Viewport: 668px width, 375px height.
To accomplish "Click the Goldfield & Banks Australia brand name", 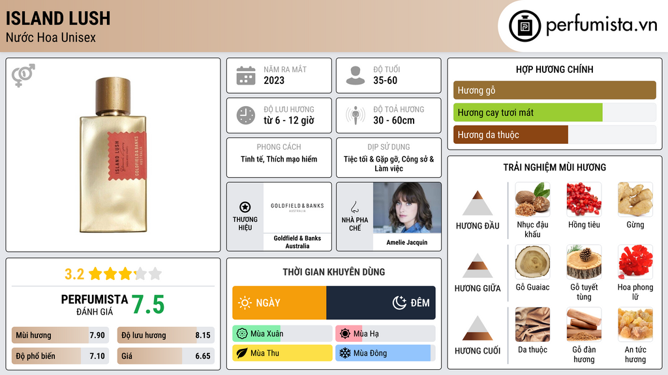I will (x=297, y=242).
